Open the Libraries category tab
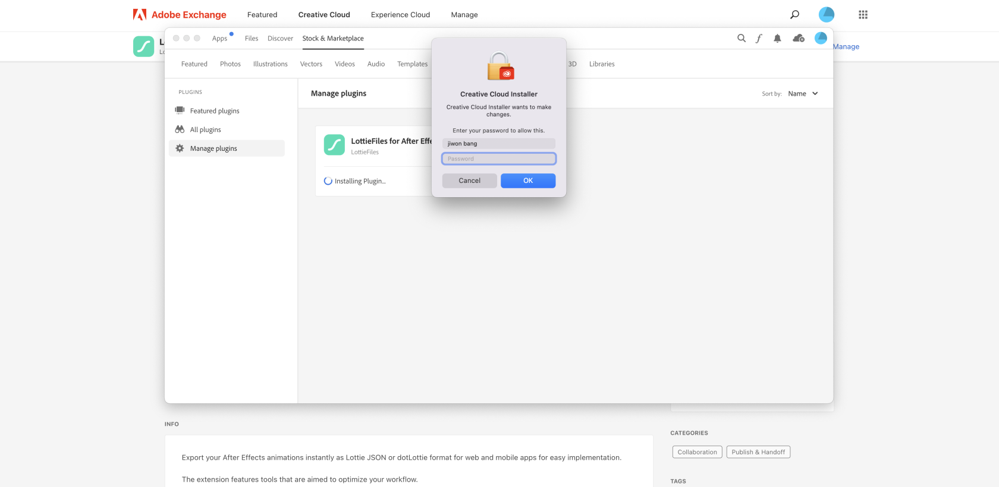The width and height of the screenshot is (999, 487). [x=602, y=64]
